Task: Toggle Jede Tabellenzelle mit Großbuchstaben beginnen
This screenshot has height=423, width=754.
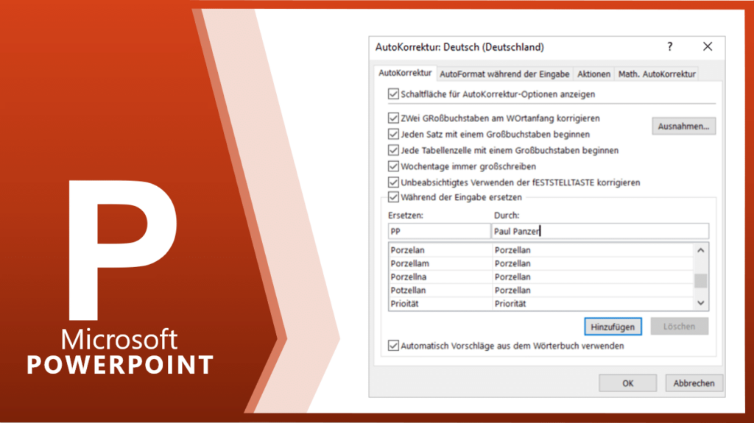Action: (393, 150)
